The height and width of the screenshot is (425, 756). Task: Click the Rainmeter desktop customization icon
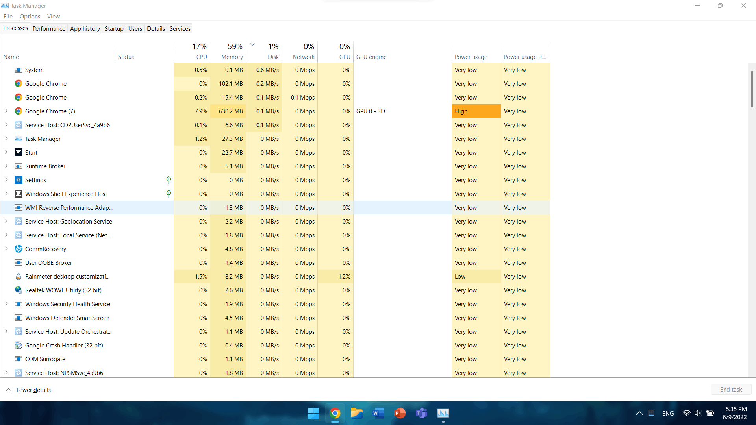[x=18, y=277]
